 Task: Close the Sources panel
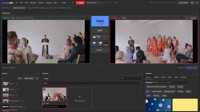point(141,73)
